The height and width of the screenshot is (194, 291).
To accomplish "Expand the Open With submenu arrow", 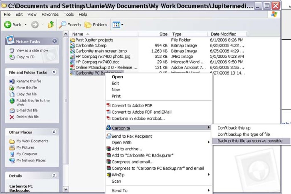I will [x=209, y=142].
